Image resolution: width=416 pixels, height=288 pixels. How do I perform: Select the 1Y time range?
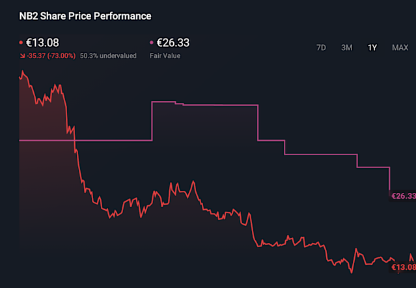pyautogui.click(x=372, y=48)
